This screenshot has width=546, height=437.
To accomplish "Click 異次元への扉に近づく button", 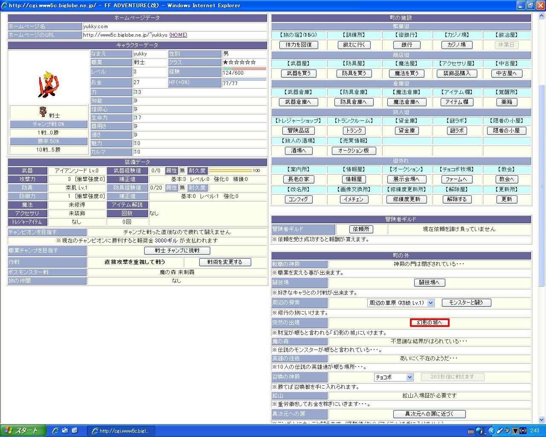I will (x=430, y=414).
